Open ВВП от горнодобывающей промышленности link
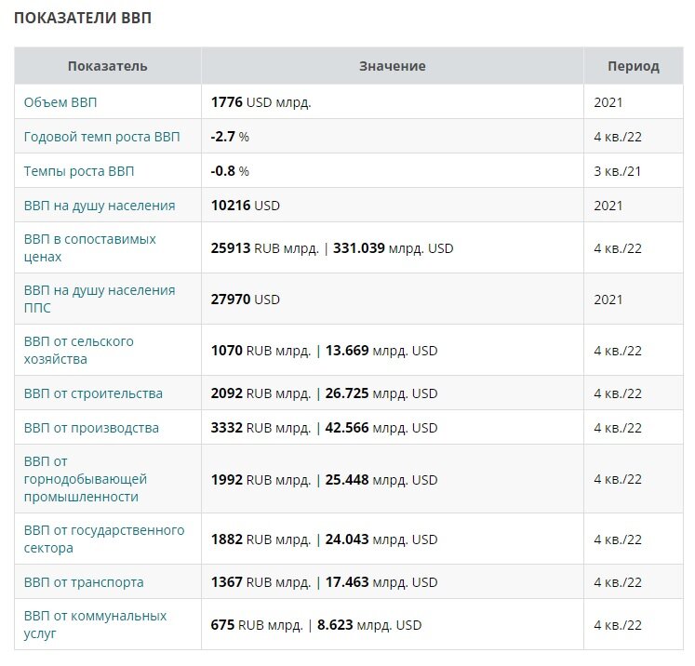The height and width of the screenshot is (666, 695). (85, 479)
